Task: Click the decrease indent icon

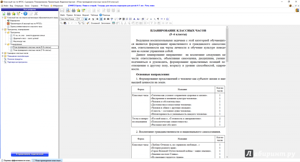Action: pyautogui.click(x=120, y=19)
